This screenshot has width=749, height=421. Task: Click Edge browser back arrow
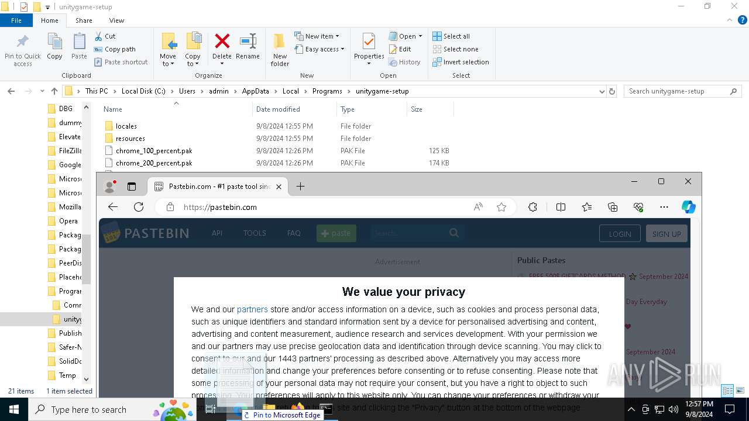[113, 207]
